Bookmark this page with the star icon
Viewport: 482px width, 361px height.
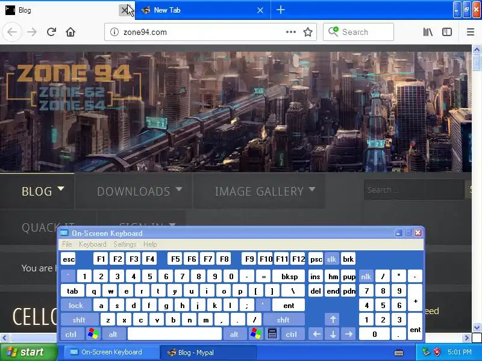(x=308, y=32)
